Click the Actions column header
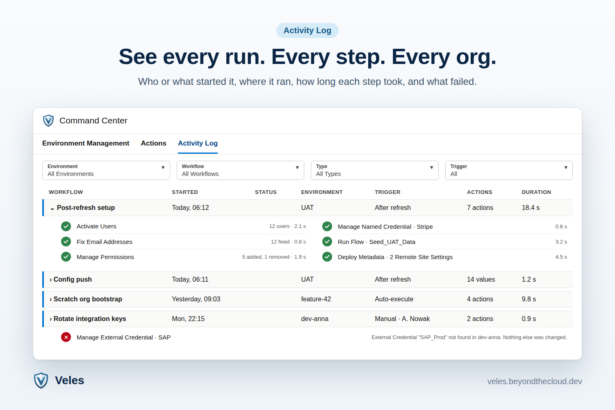The width and height of the screenshot is (615, 410). click(480, 192)
